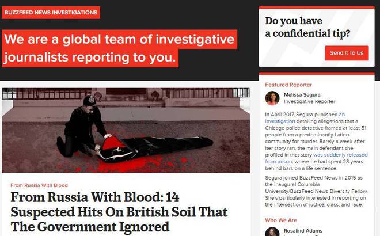The width and height of the screenshot is (380, 236).
Task: Click the Send It To Us button
Action: [347, 53]
